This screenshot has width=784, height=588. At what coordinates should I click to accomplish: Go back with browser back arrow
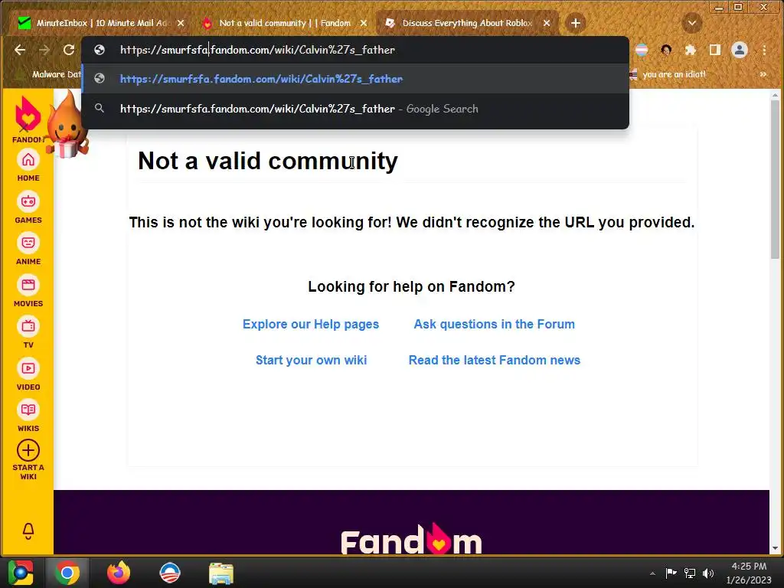pyautogui.click(x=20, y=50)
